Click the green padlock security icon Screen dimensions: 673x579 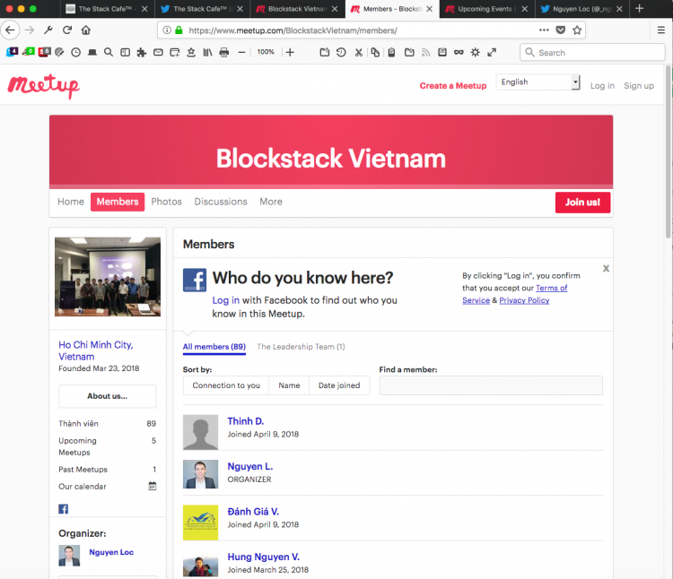(179, 30)
